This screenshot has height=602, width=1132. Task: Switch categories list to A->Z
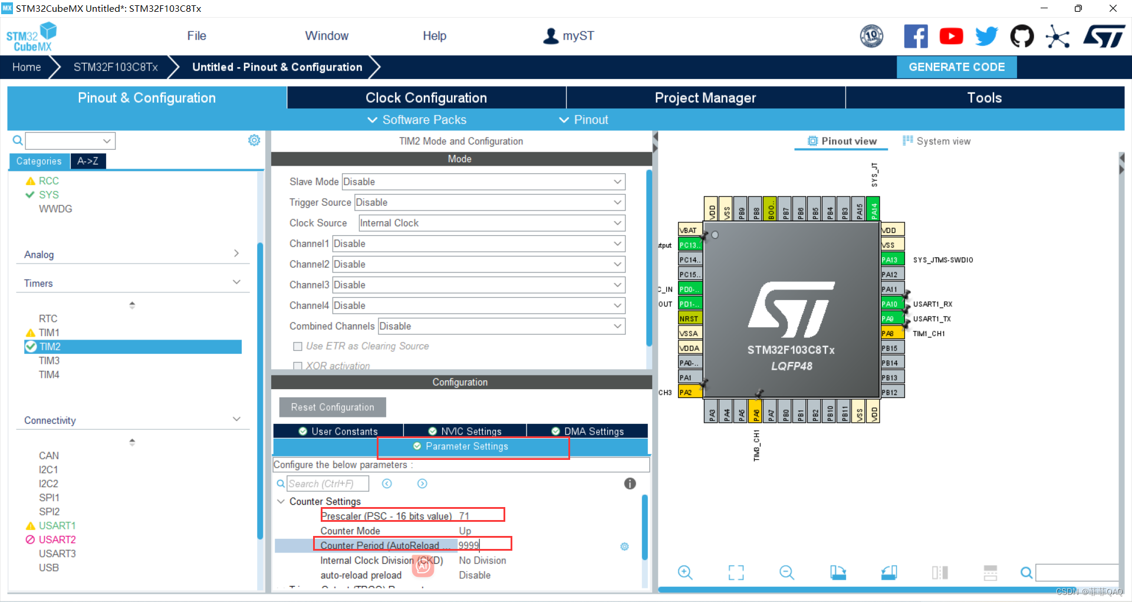pos(88,161)
